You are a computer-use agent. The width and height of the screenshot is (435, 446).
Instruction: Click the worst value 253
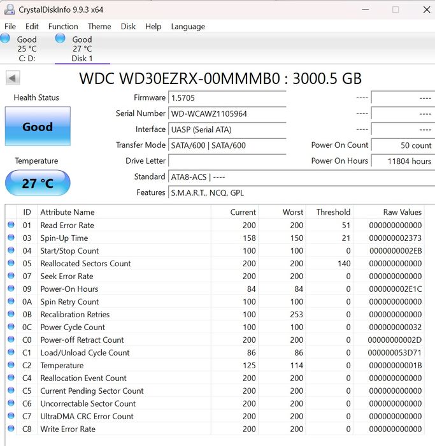296,314
